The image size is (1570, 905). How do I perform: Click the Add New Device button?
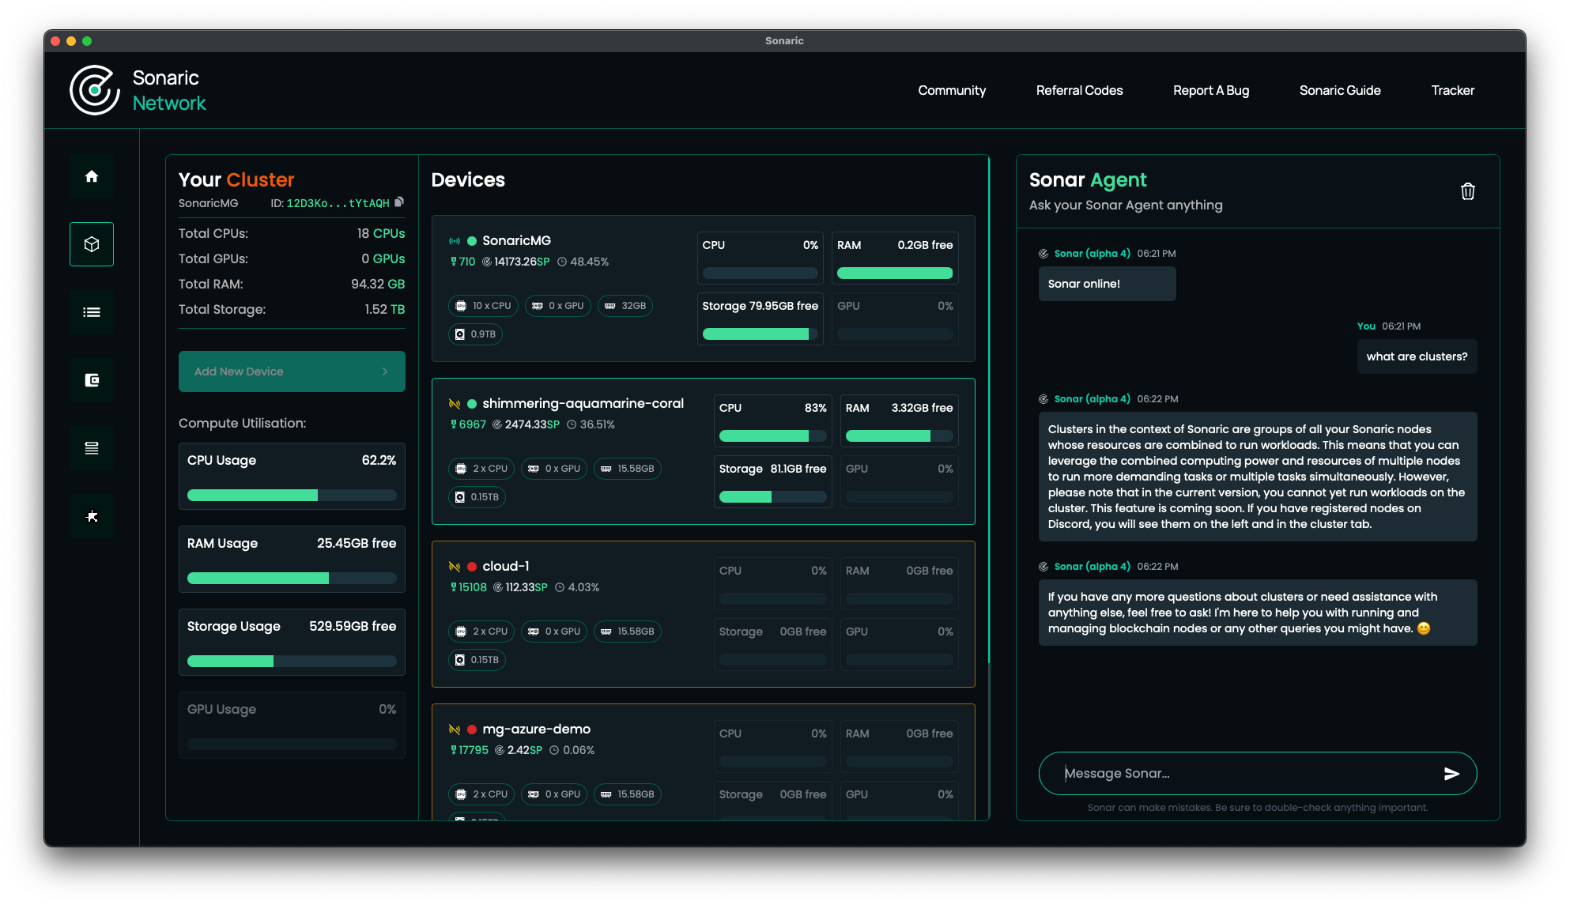tap(292, 371)
